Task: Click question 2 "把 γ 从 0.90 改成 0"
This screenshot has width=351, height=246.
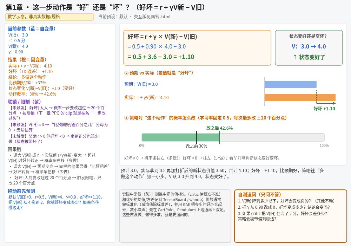Action: (x=284, y=207)
